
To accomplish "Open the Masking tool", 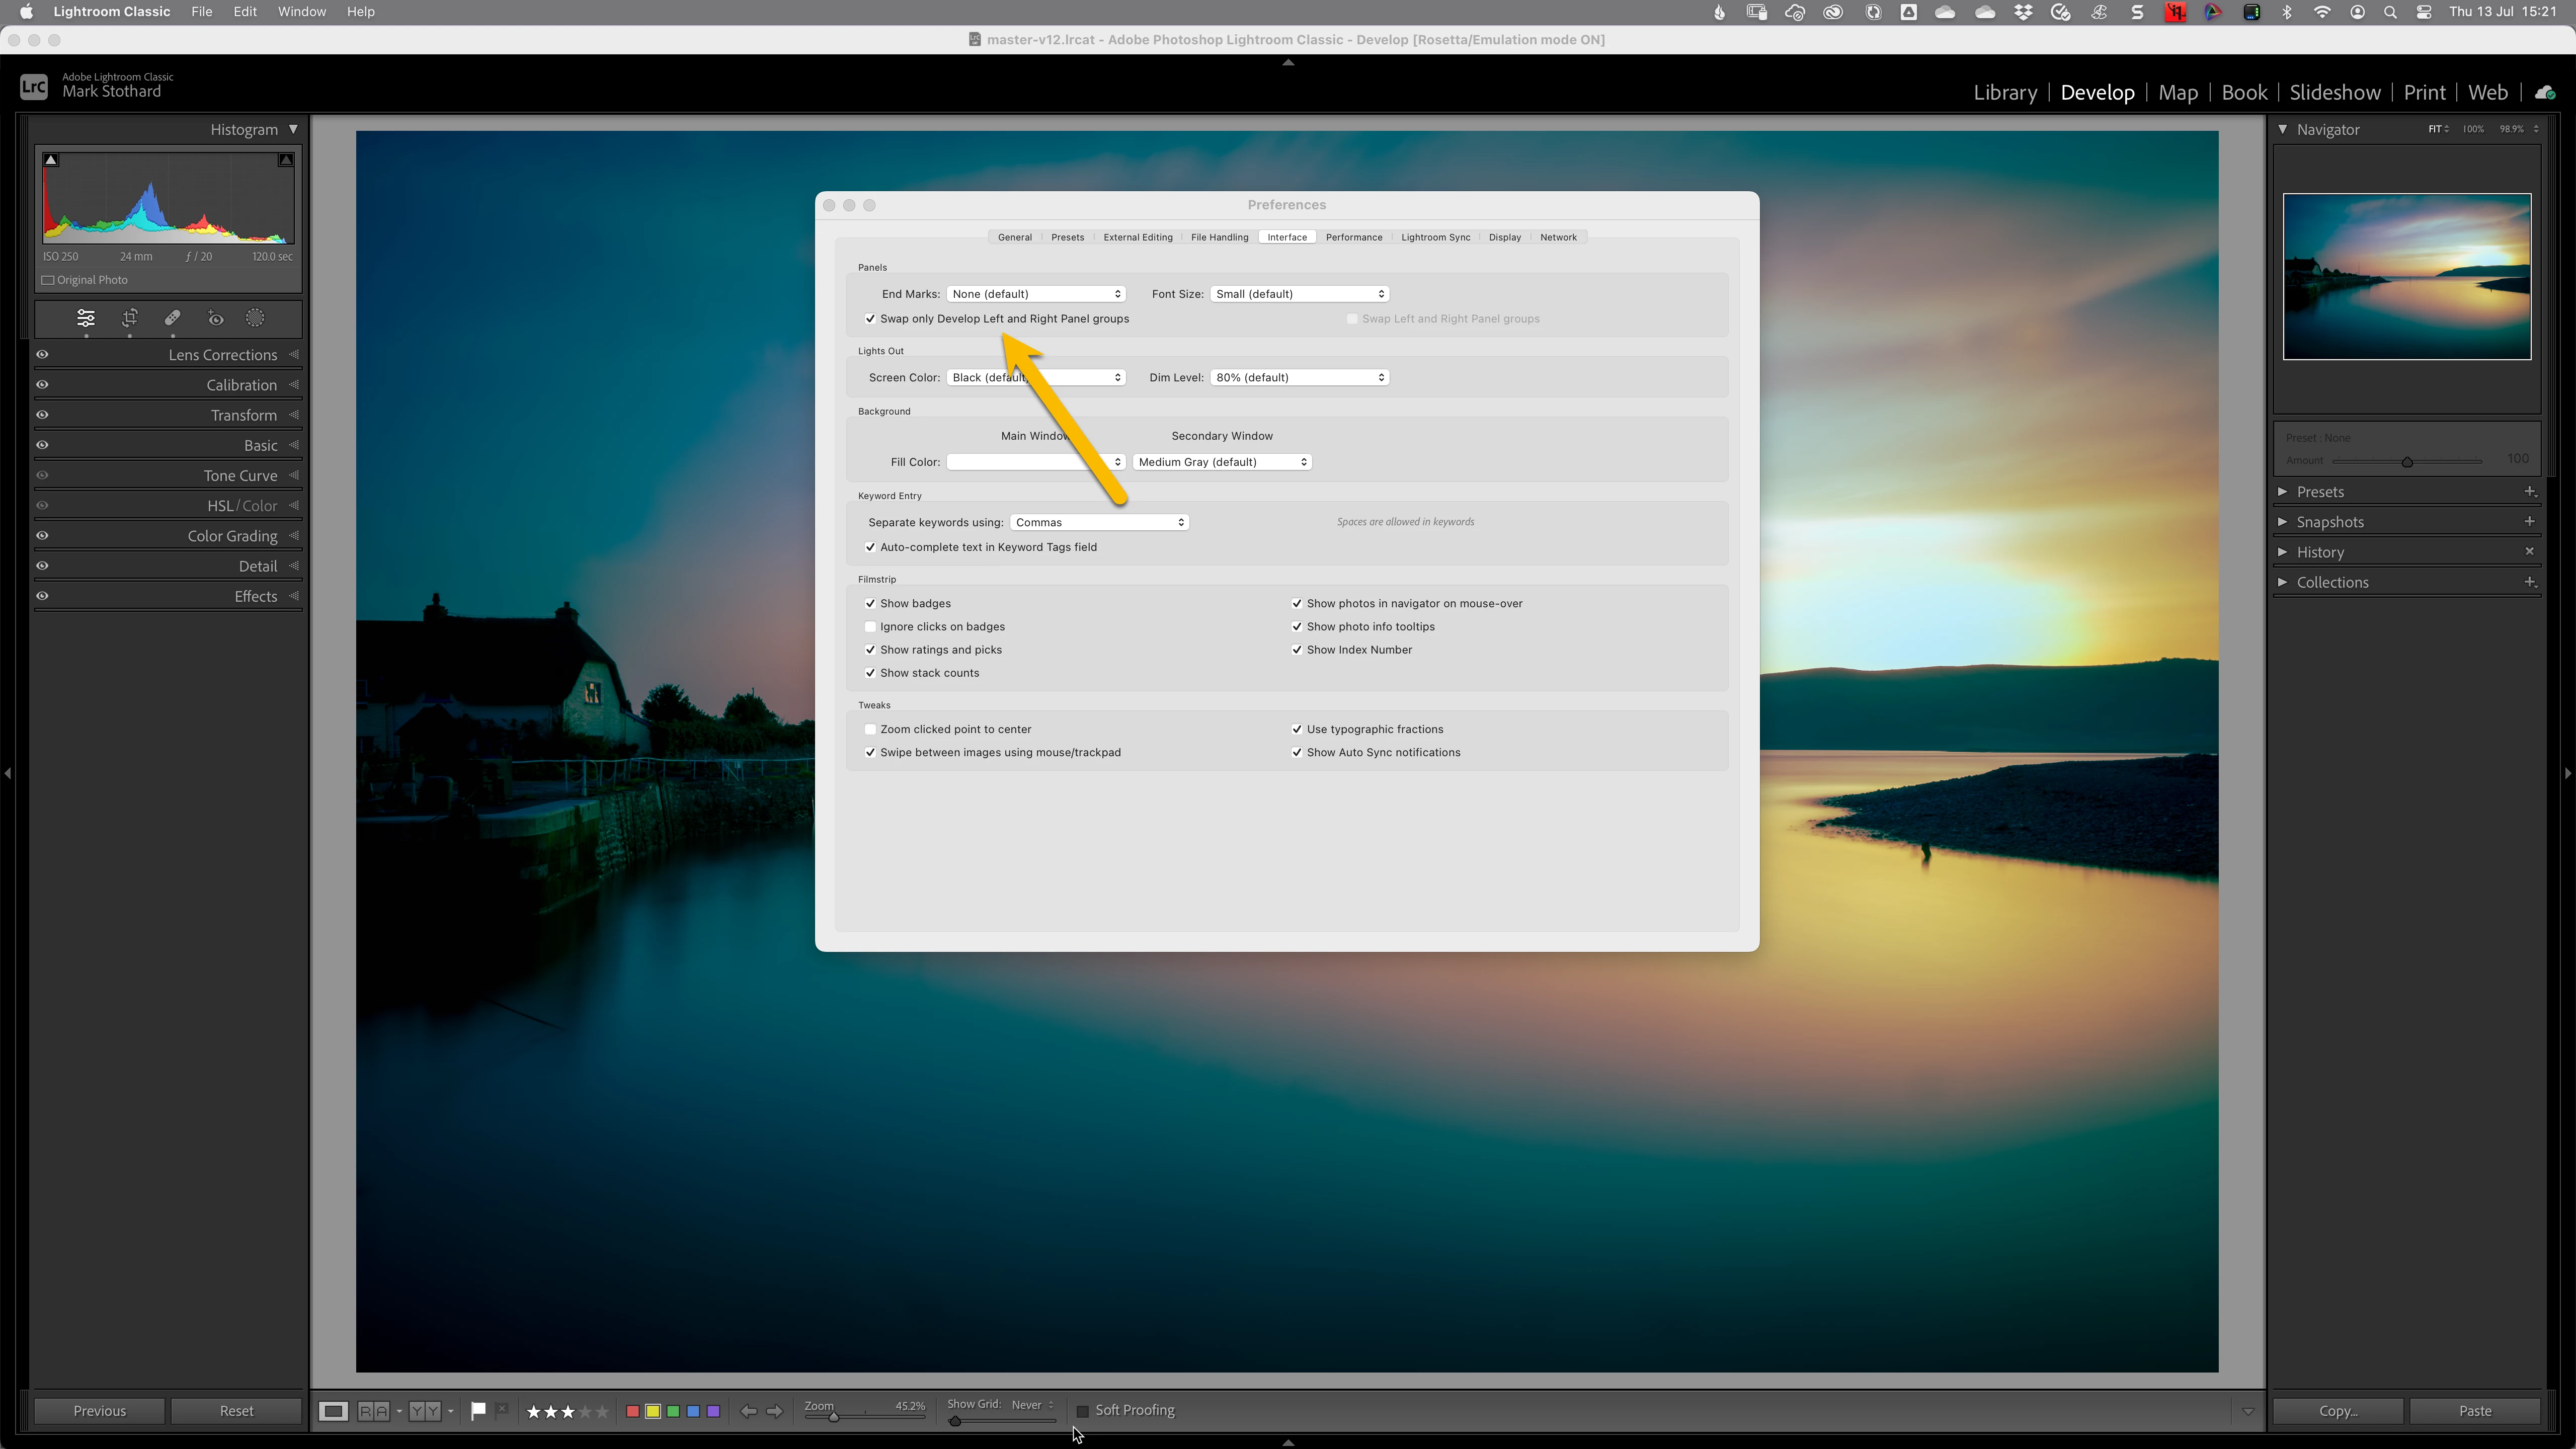I will coord(256,318).
